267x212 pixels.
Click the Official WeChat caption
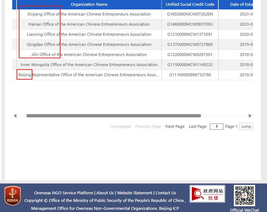244,210
